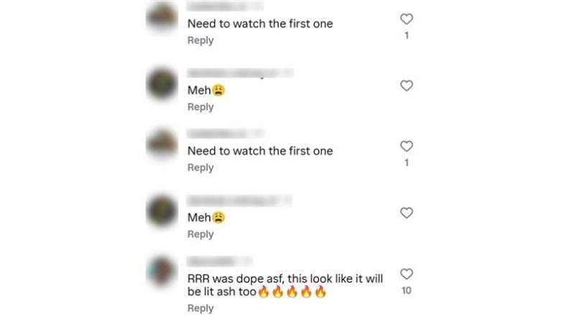563x316 pixels.
Task: Tap the heart beside the upper "Meh" comment
Action: coord(406,86)
